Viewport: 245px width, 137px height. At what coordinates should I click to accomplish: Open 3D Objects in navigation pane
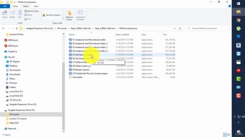point(15,62)
